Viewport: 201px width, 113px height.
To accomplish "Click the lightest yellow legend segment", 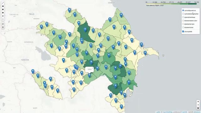I will pos(150,4).
